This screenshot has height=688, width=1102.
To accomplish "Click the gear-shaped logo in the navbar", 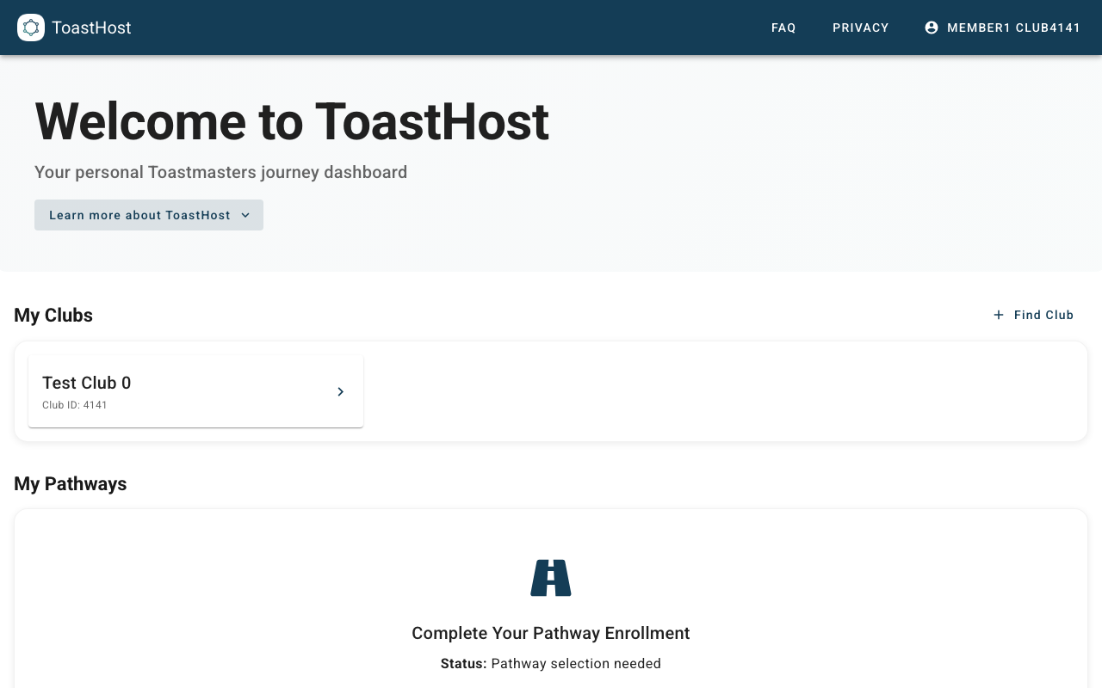I will 31,28.
